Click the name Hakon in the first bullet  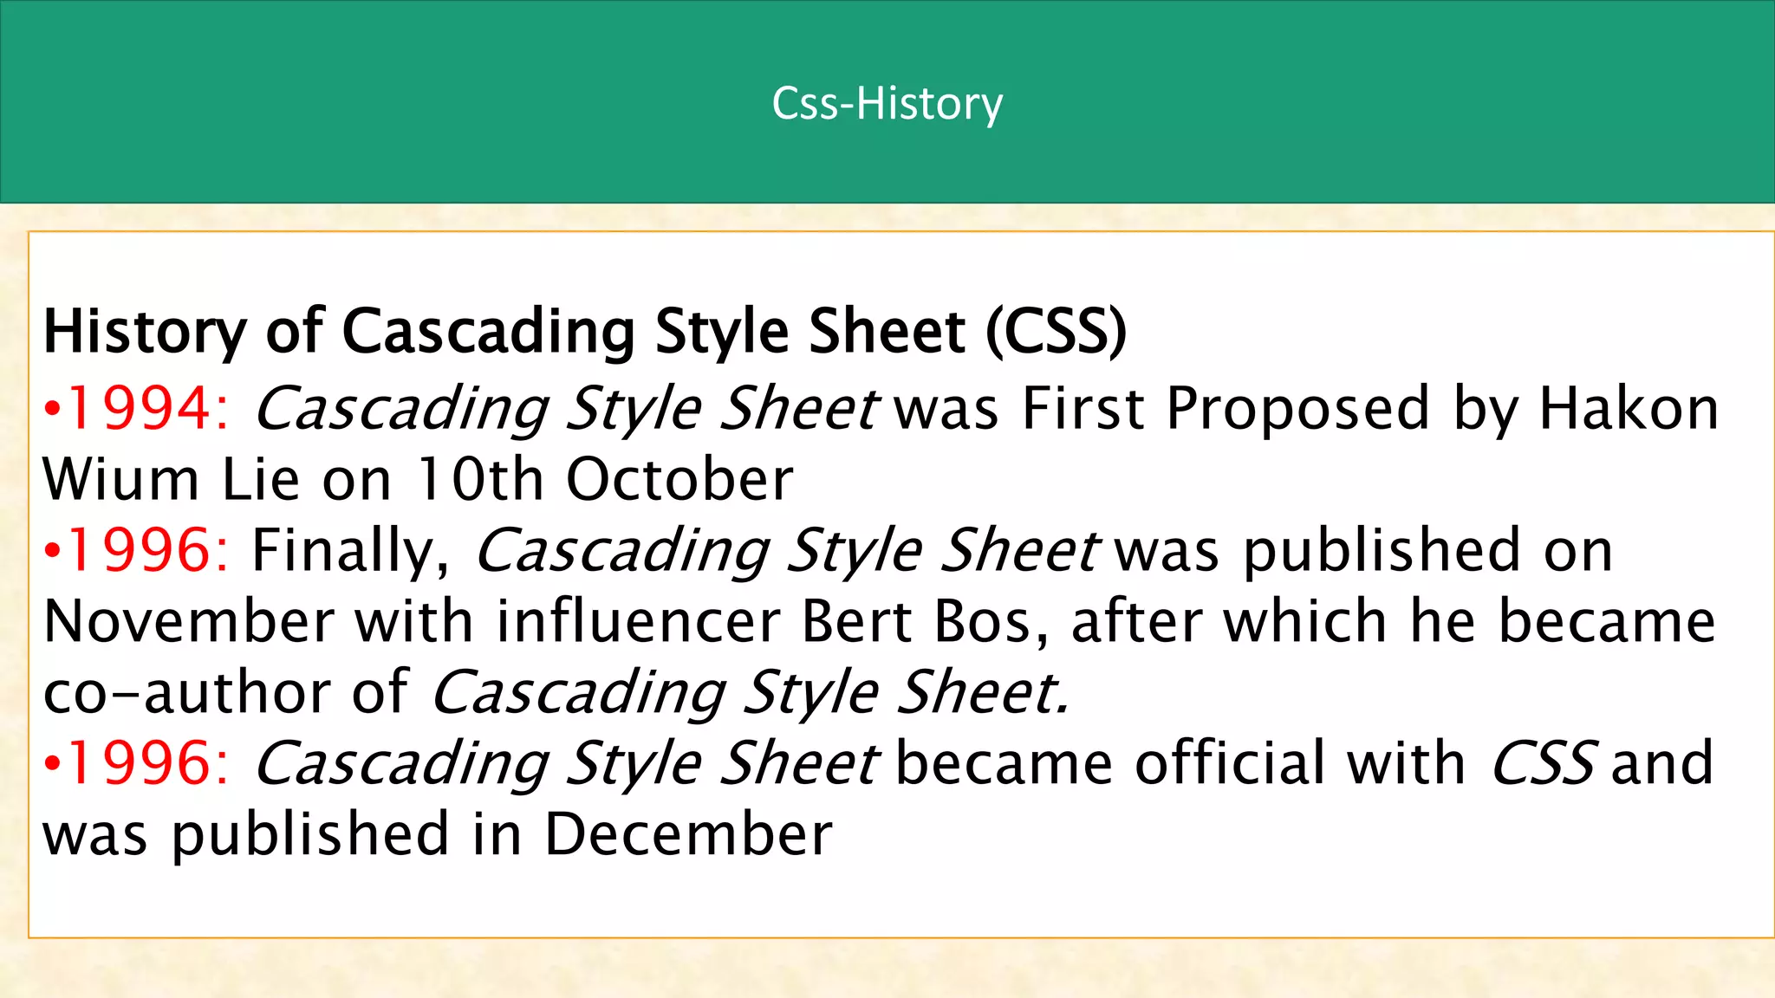(1629, 407)
